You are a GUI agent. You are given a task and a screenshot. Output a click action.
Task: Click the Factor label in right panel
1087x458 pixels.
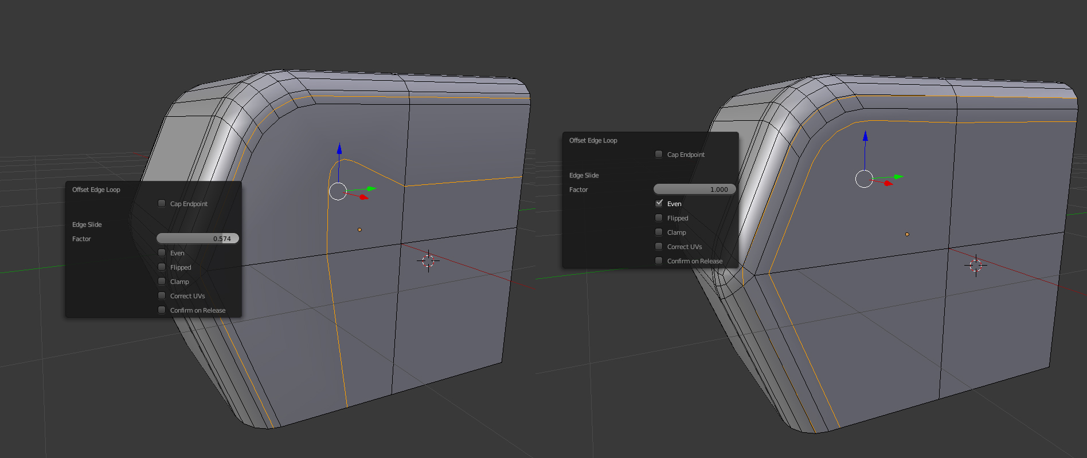point(578,189)
